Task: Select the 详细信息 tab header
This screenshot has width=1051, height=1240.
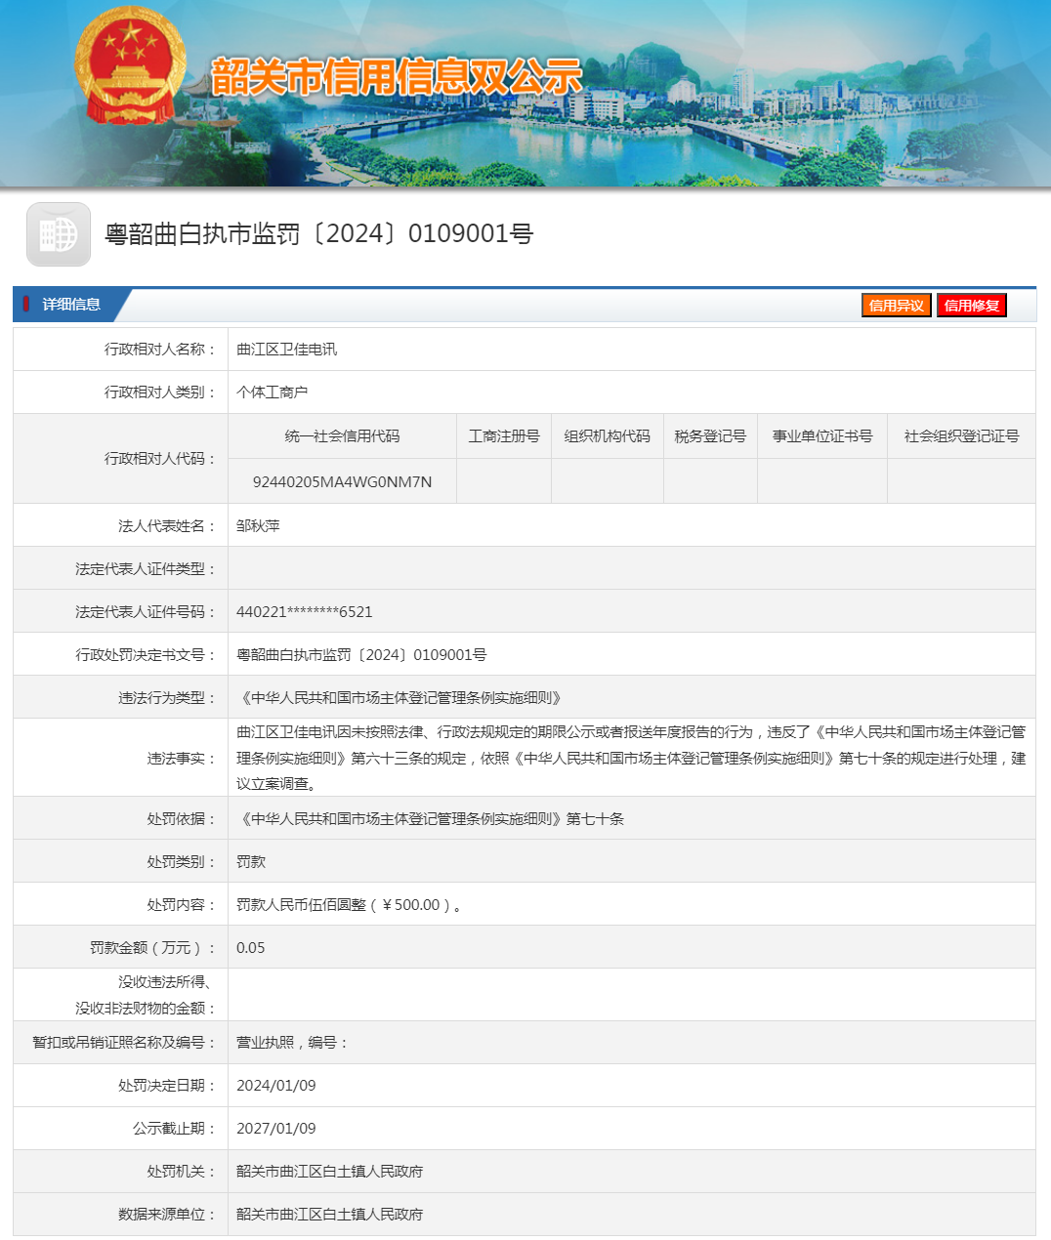Action: pos(70,305)
